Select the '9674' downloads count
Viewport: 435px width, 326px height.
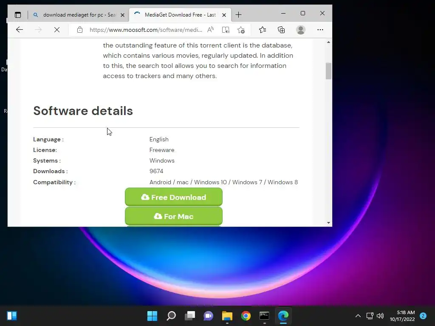[156, 171]
